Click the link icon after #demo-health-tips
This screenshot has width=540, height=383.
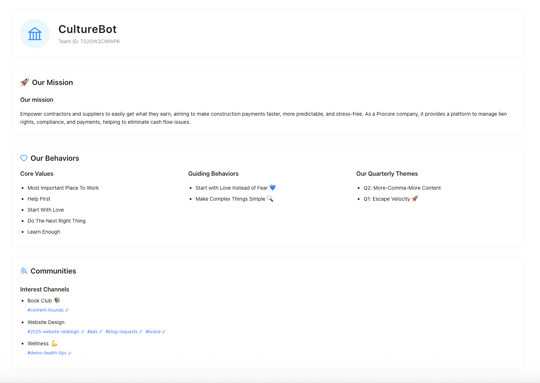[x=70, y=353]
